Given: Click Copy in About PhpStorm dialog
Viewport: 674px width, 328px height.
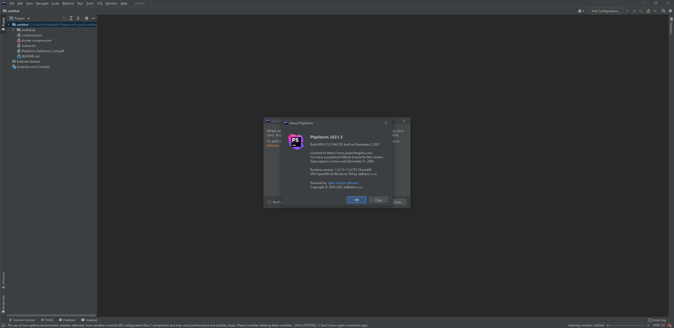Looking at the screenshot, I should (379, 200).
